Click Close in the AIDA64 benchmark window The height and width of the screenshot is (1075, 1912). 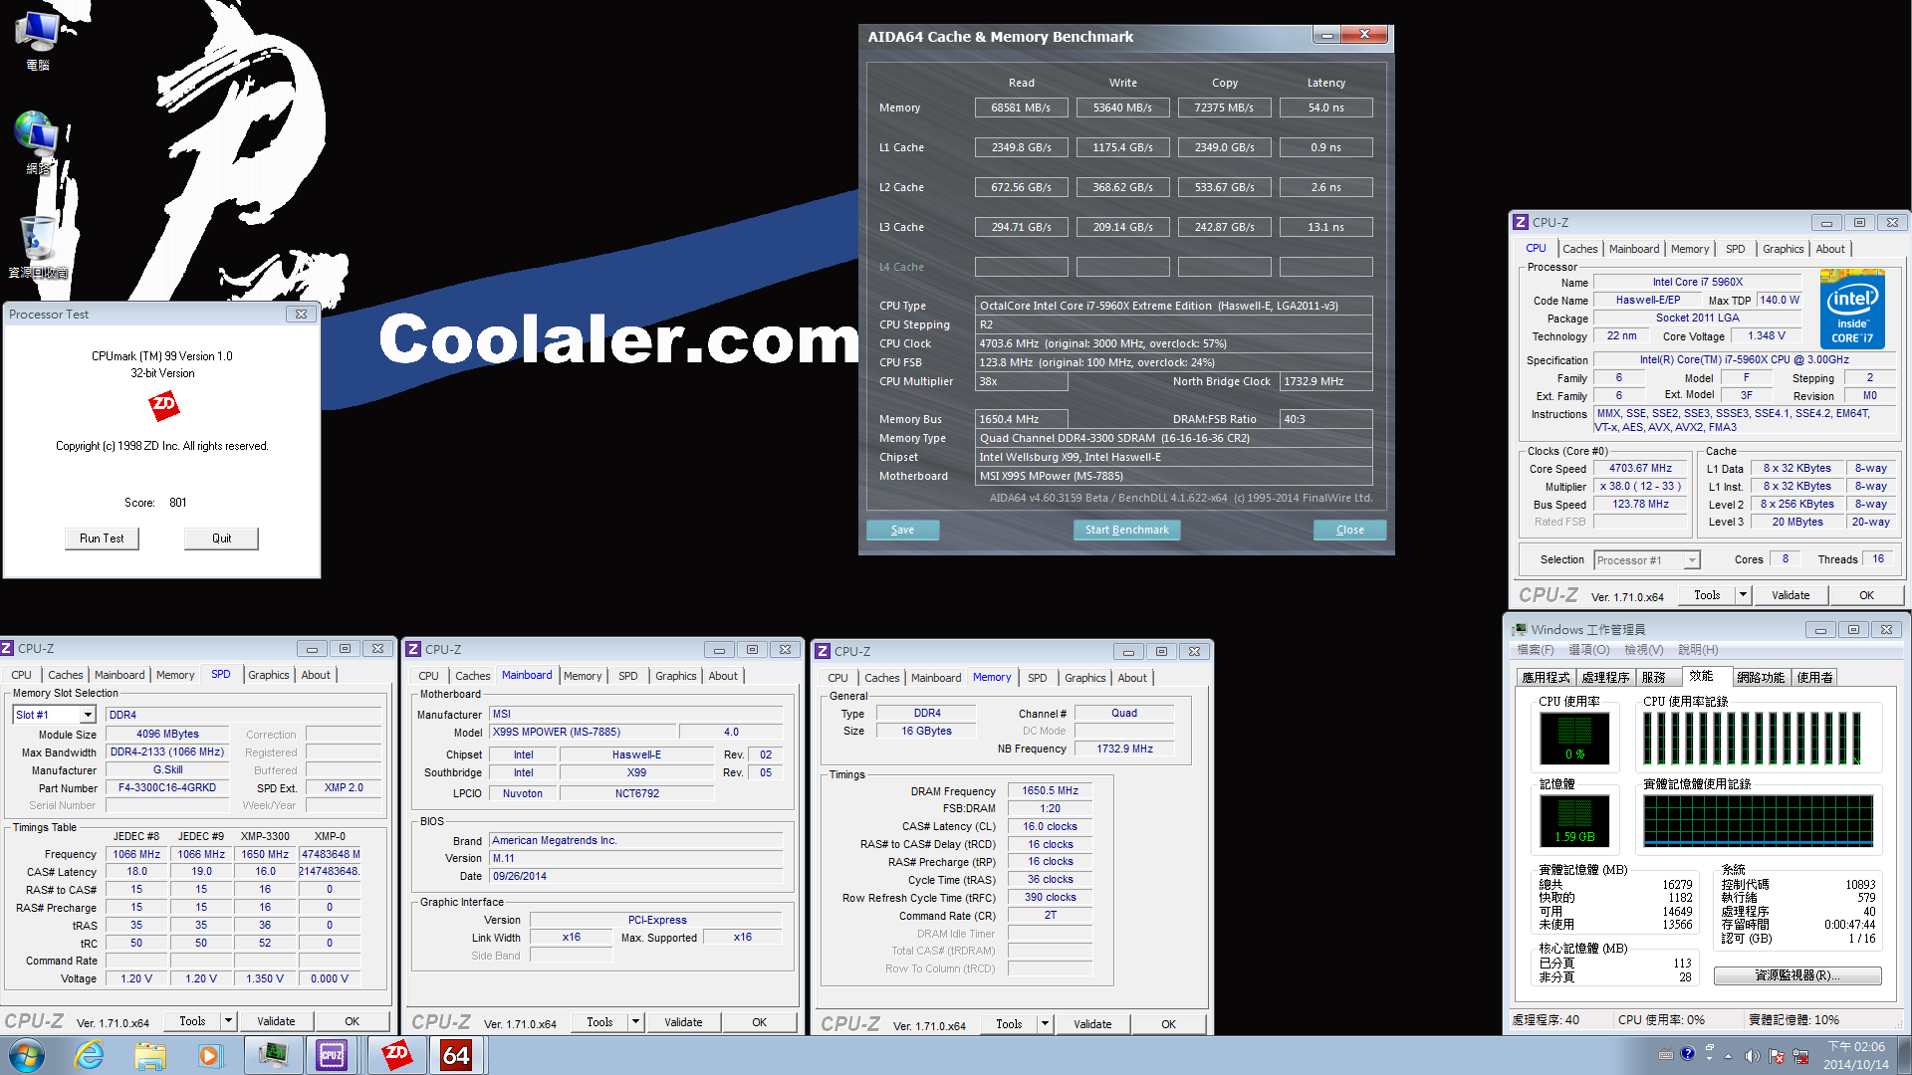point(1349,530)
